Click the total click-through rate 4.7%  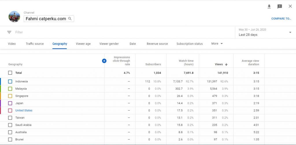(x=127, y=73)
